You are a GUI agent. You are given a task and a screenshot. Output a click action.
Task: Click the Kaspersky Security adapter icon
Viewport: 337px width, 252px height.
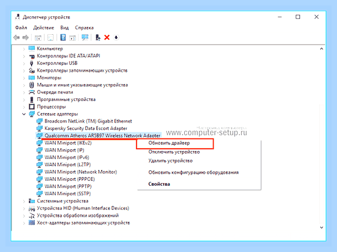point(39,129)
